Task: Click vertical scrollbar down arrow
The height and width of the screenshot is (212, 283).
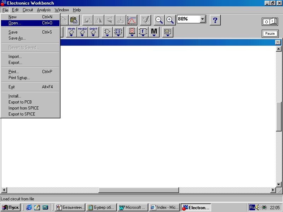Action: point(279,184)
